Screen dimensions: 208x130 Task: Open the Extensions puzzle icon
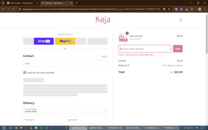(x=192, y=9)
